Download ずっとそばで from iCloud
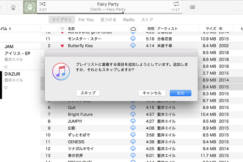This screenshot has width=243, height=162. pos(133,135)
